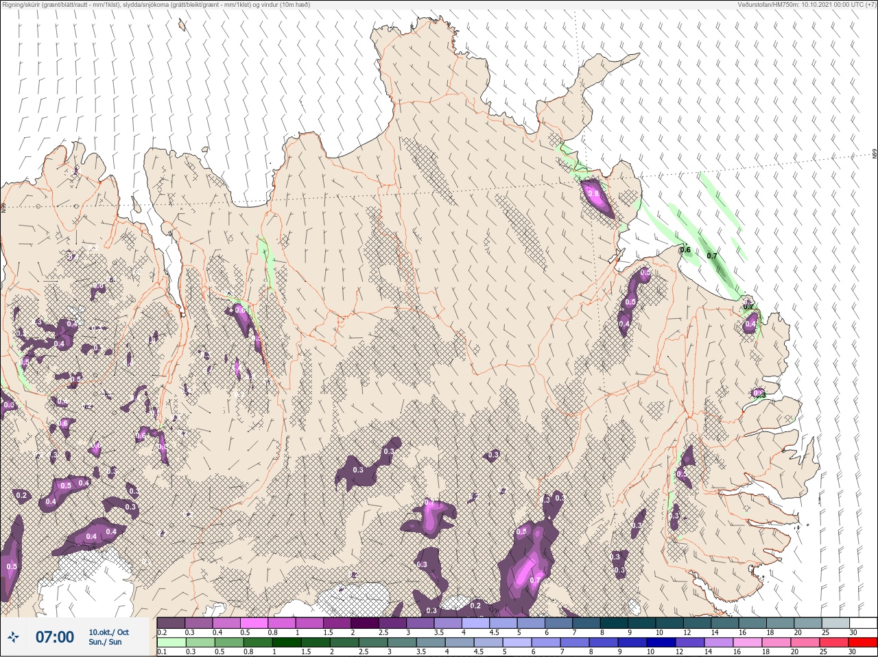This screenshot has height=657, width=878.
Task: Select bright pink swatch at 0.5 in upper legend
Action: coord(254,622)
